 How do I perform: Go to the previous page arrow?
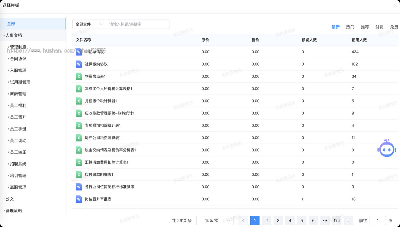pyautogui.click(x=243, y=221)
